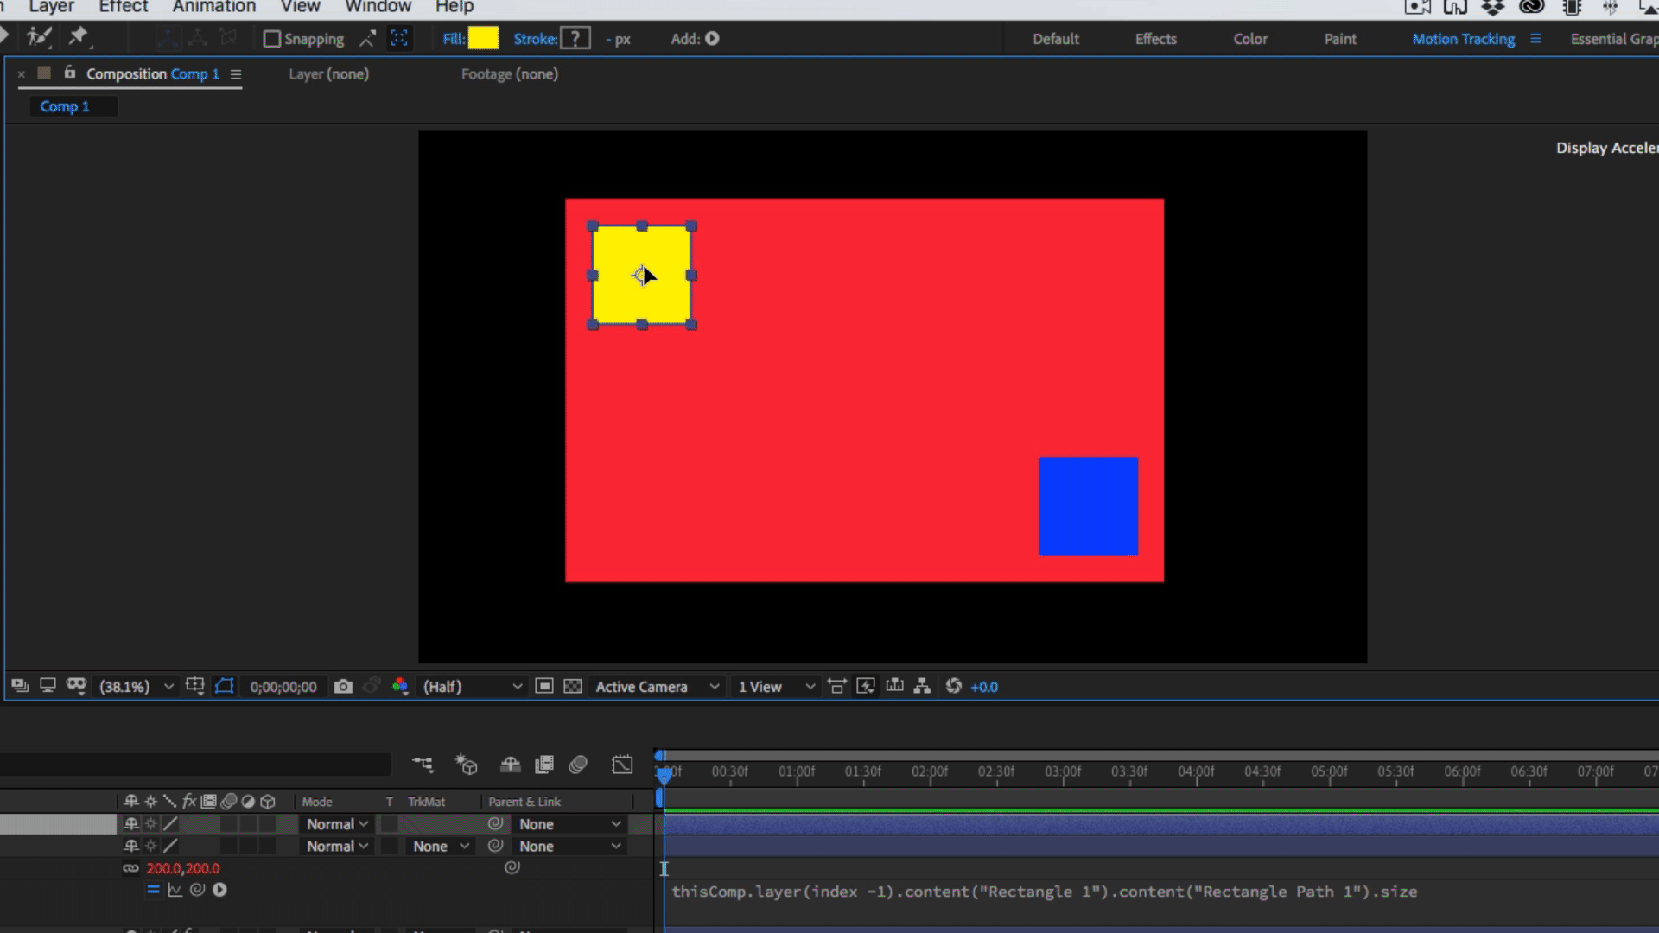Toggle transparency grid in viewer

click(572, 687)
